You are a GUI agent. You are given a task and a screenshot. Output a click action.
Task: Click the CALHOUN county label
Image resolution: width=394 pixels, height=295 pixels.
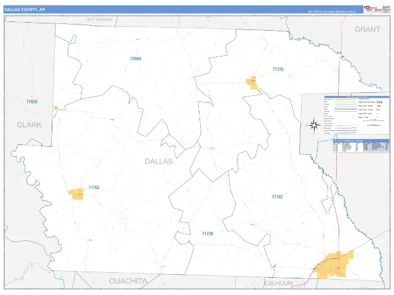[x=278, y=283]
